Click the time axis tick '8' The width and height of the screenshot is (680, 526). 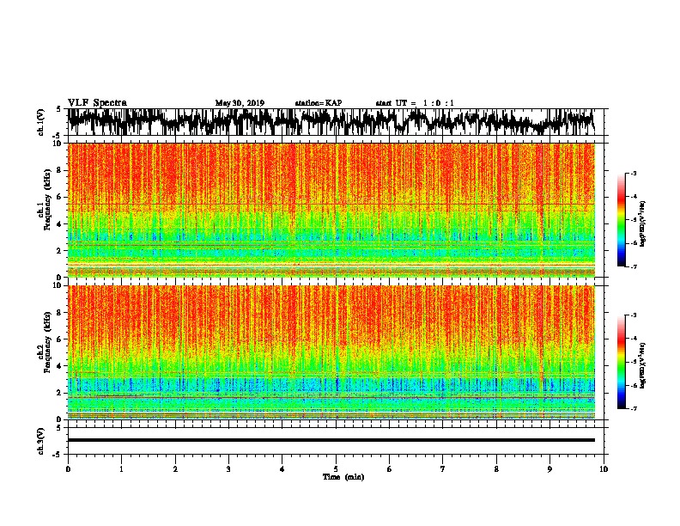[x=496, y=469]
